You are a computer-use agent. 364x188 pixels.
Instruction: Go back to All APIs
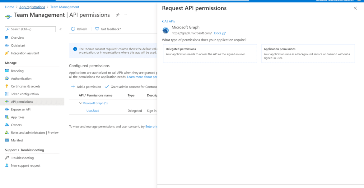(169, 21)
